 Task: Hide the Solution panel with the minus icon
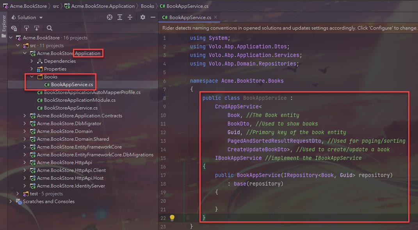pos(153,18)
